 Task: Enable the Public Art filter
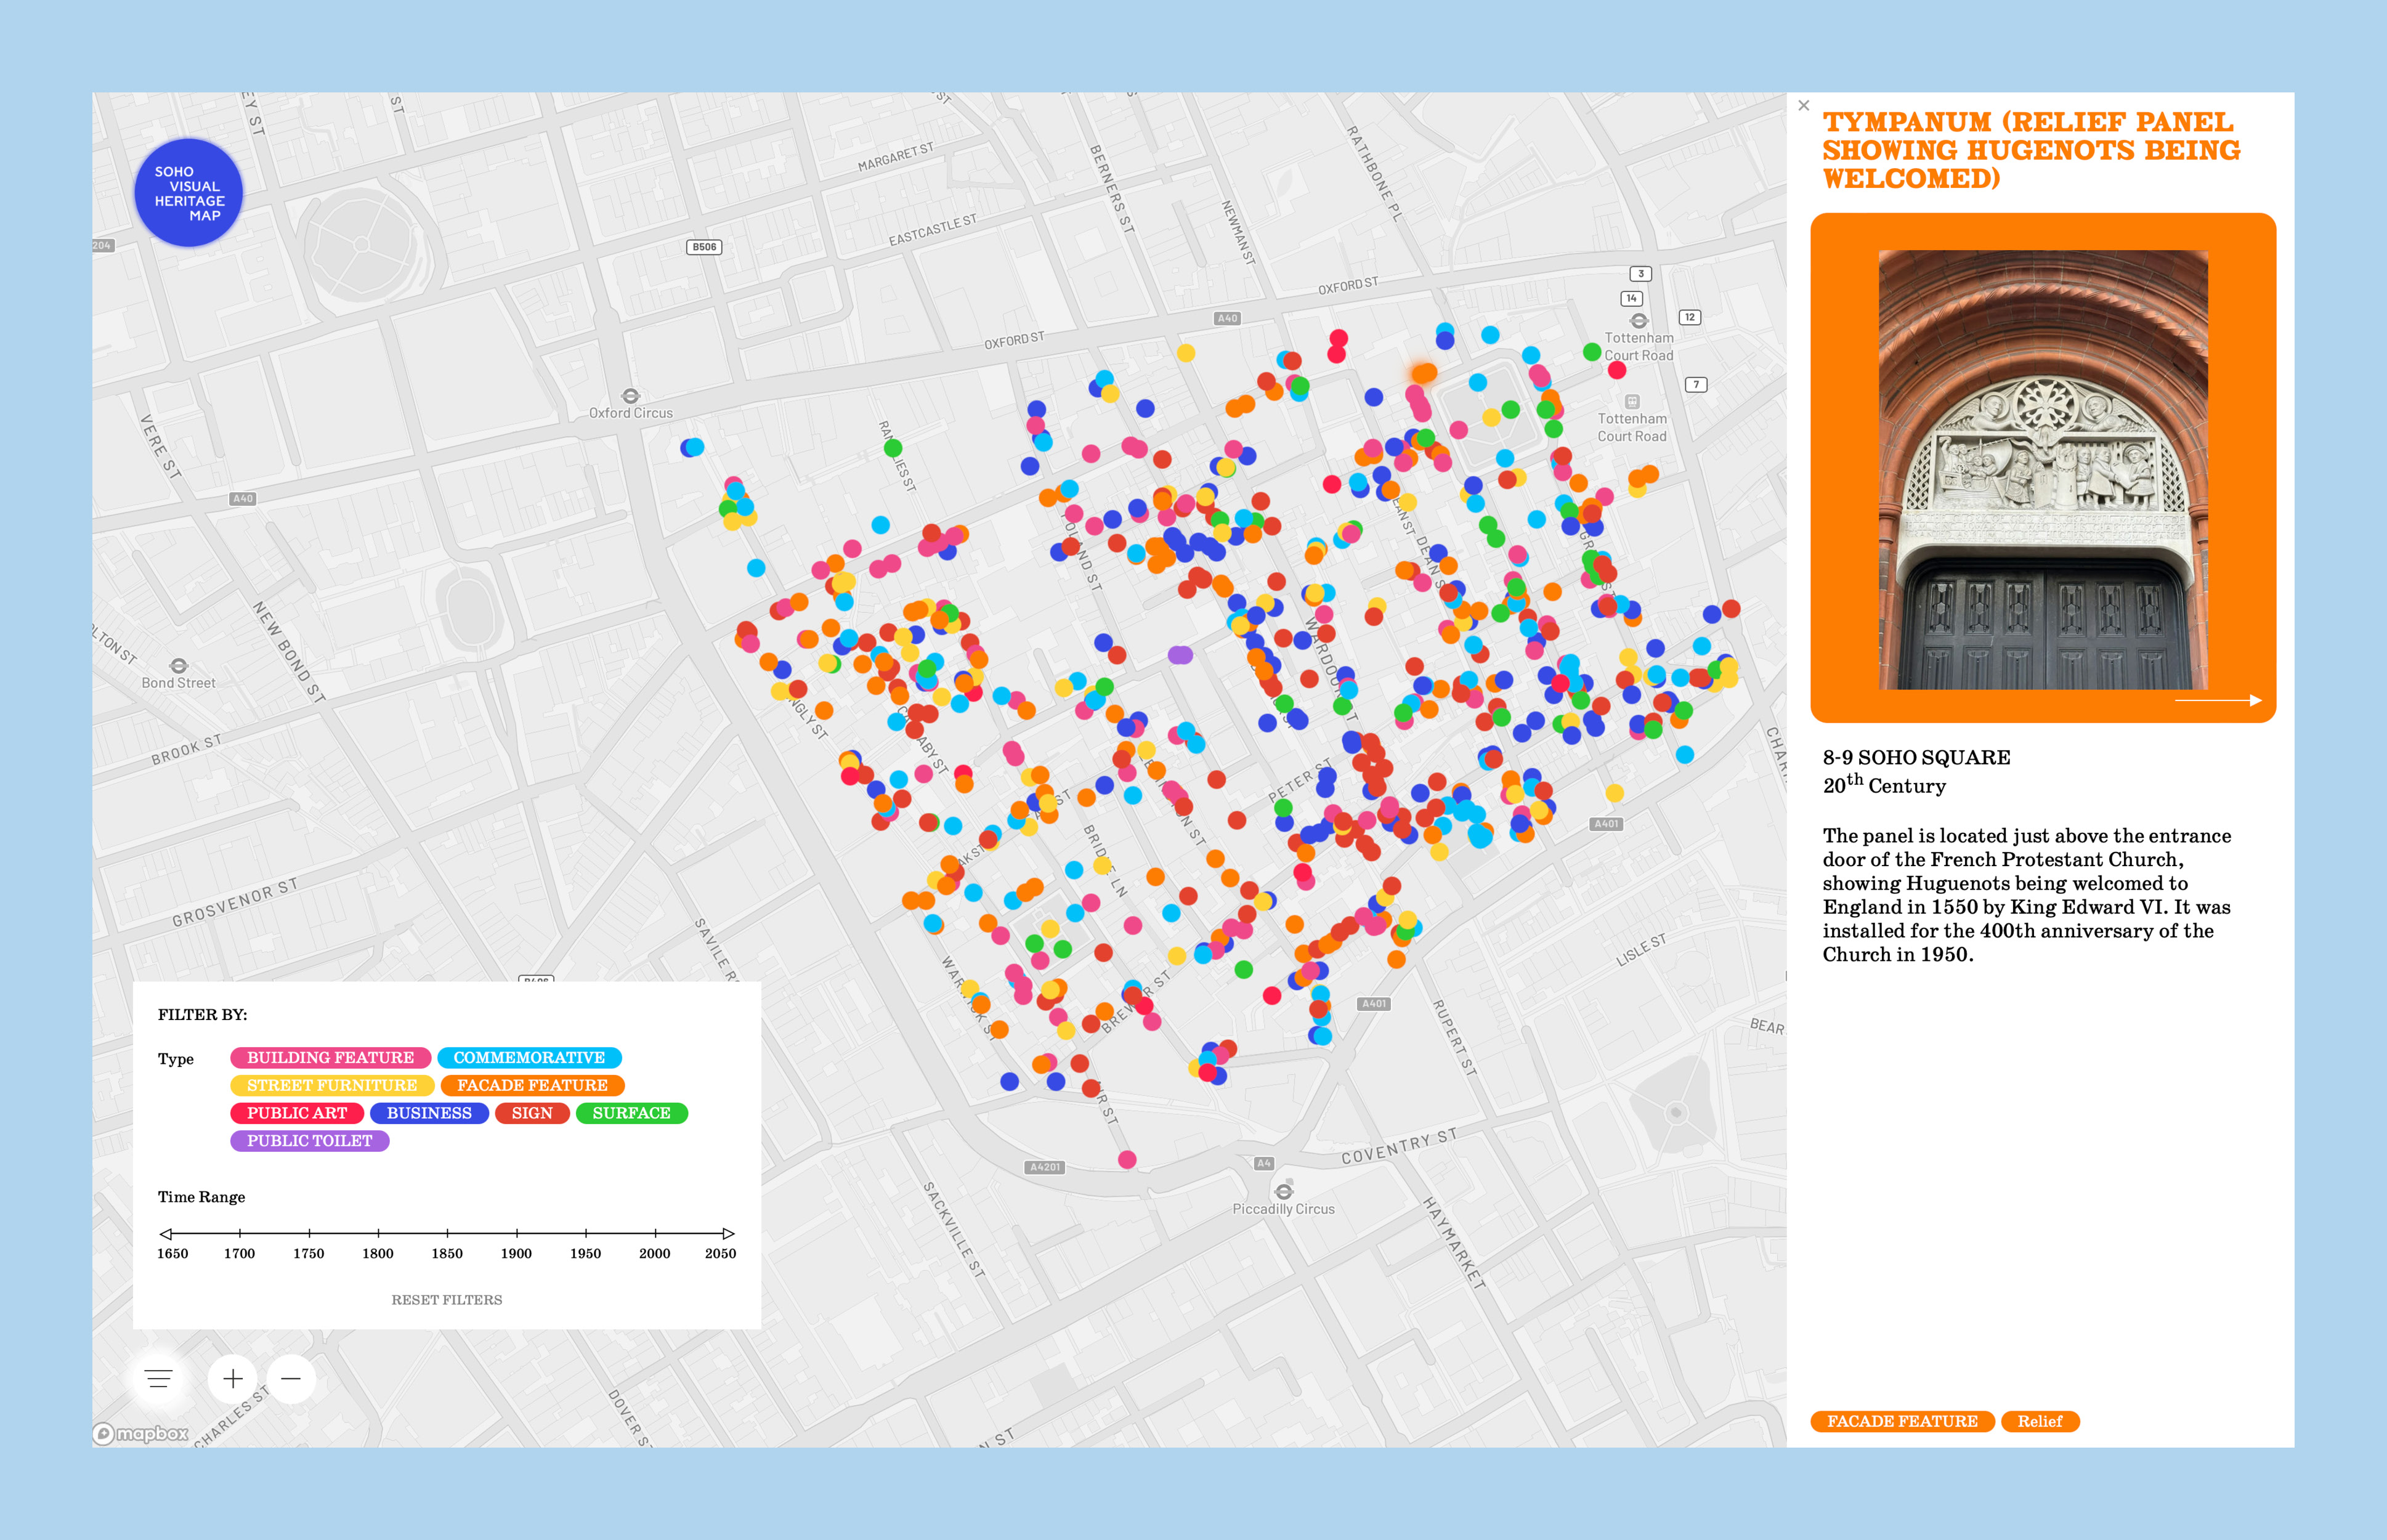click(x=297, y=1113)
